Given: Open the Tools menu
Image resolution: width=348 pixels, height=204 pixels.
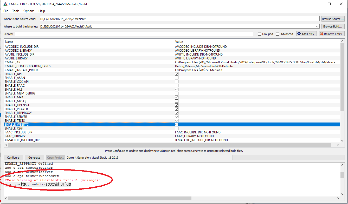Looking at the screenshot, I should point(16,11).
